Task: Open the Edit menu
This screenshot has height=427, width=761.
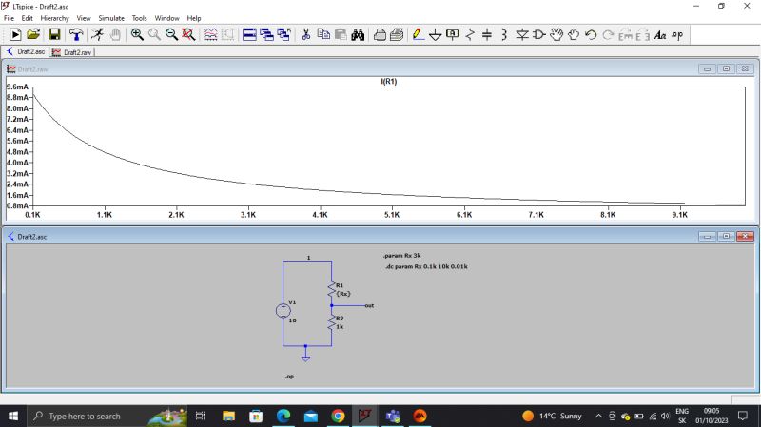Action: [x=28, y=18]
